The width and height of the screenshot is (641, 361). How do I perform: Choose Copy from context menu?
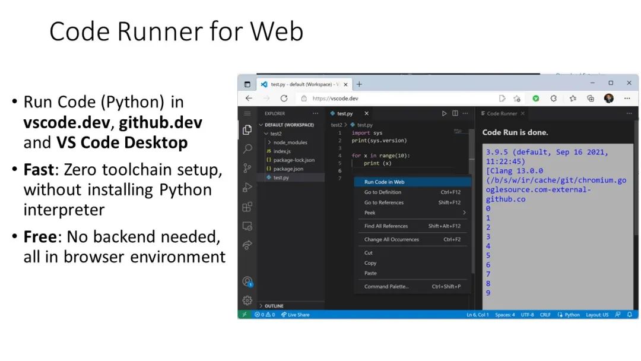(412, 263)
